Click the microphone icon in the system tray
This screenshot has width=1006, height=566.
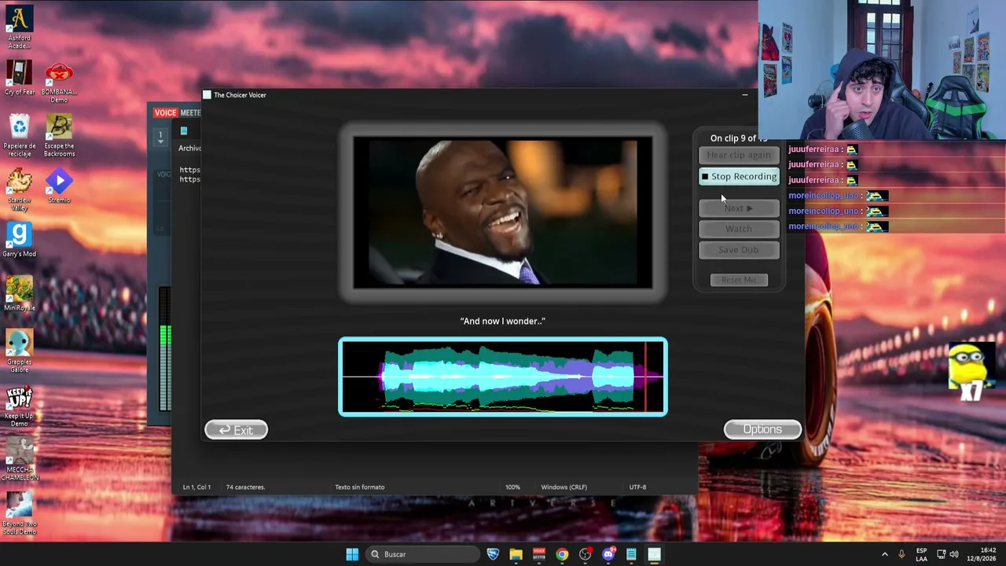[901, 554]
